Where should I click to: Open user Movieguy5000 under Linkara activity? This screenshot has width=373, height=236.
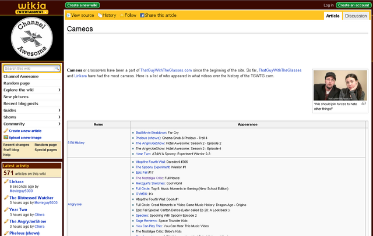pyautogui.click(x=21, y=191)
